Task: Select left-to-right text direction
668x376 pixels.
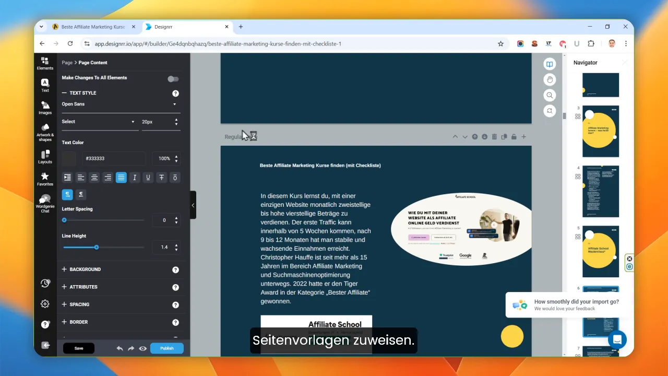Action: click(x=67, y=194)
